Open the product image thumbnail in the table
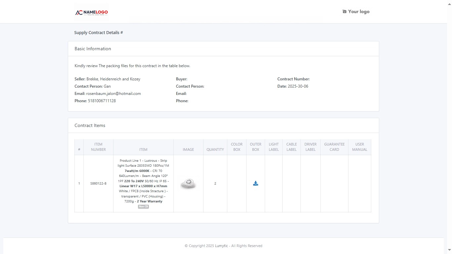The width and height of the screenshot is (452, 254). click(188, 183)
